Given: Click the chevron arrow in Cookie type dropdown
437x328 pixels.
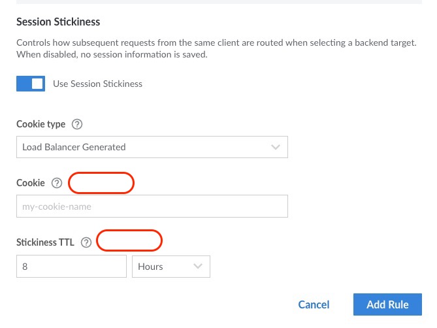Looking at the screenshot, I should 276,147.
